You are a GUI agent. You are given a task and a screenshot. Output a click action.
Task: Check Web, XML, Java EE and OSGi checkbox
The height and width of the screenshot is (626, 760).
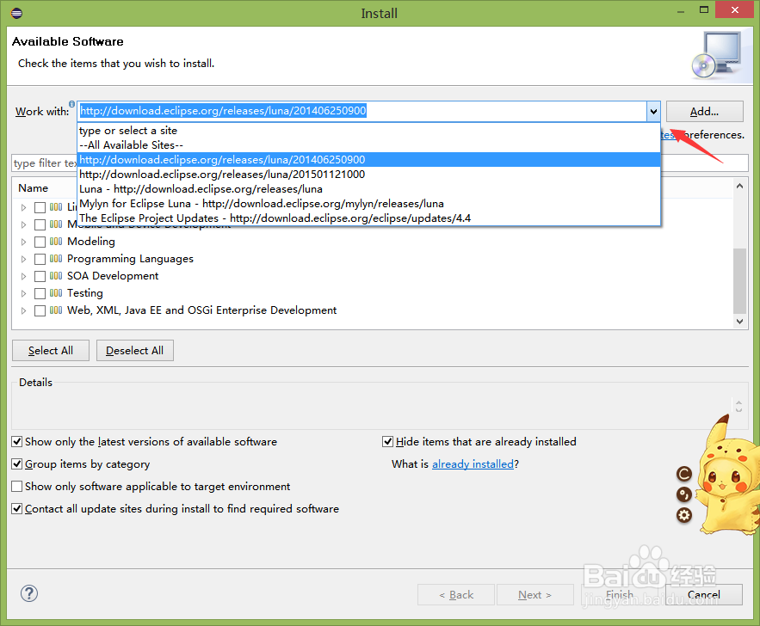[40, 310]
